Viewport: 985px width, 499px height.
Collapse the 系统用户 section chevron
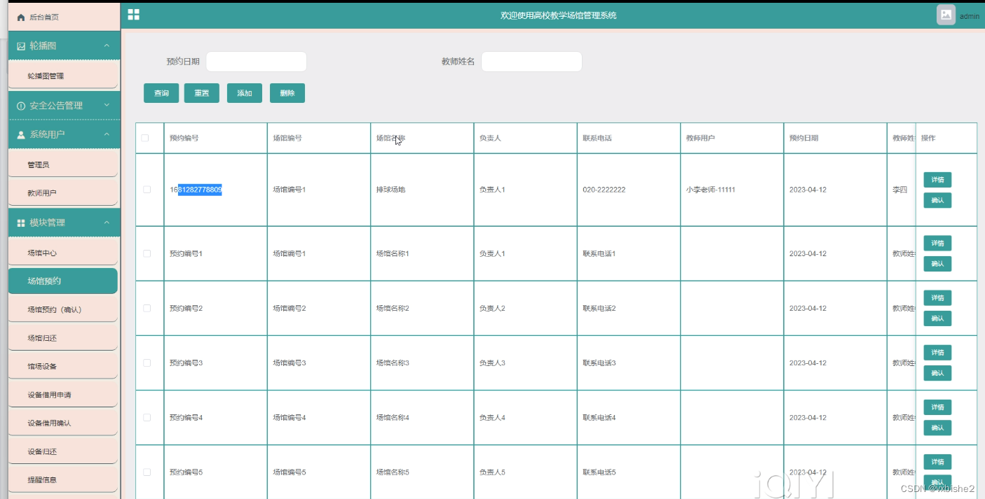point(107,134)
